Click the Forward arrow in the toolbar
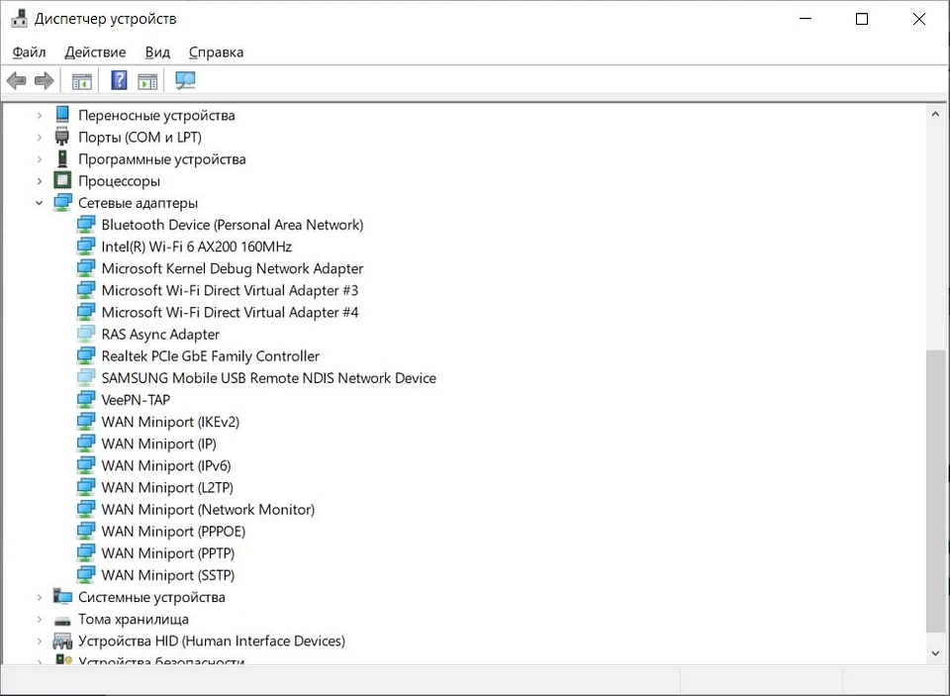 click(44, 81)
